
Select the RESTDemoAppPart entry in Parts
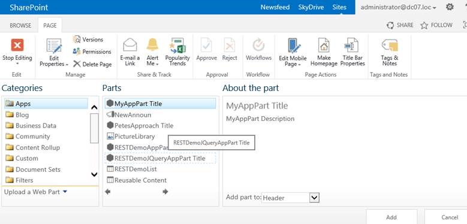coord(137,147)
